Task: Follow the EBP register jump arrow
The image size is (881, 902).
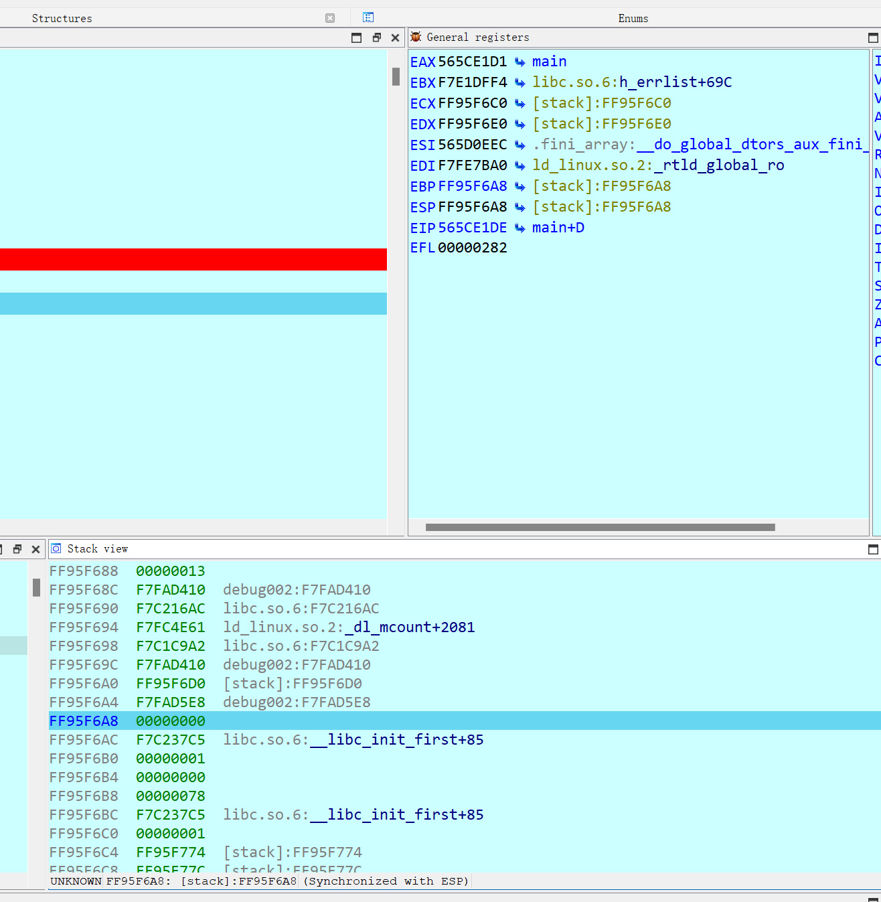Action: 520,187
